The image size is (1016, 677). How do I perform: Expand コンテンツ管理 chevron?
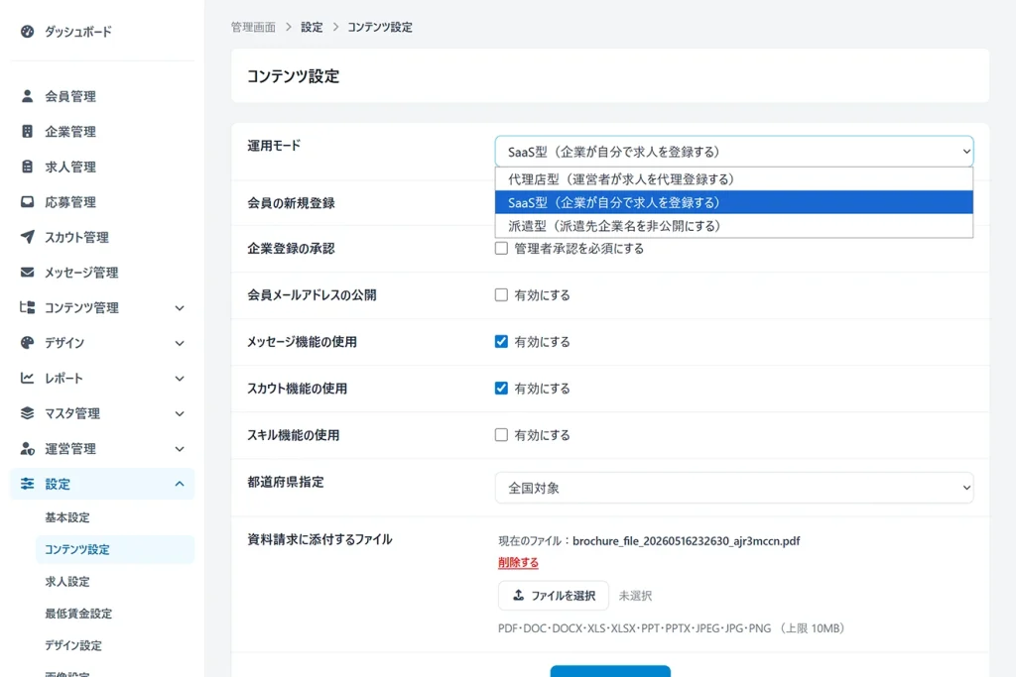coord(180,308)
